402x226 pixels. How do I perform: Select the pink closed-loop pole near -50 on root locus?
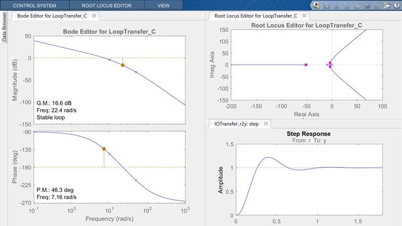point(306,65)
